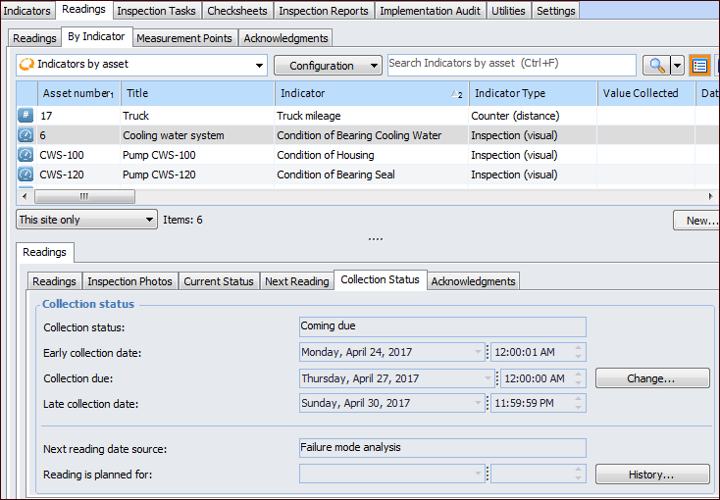The image size is (720, 500).
Task: Open the Configuration dropdown button
Action: point(328,66)
